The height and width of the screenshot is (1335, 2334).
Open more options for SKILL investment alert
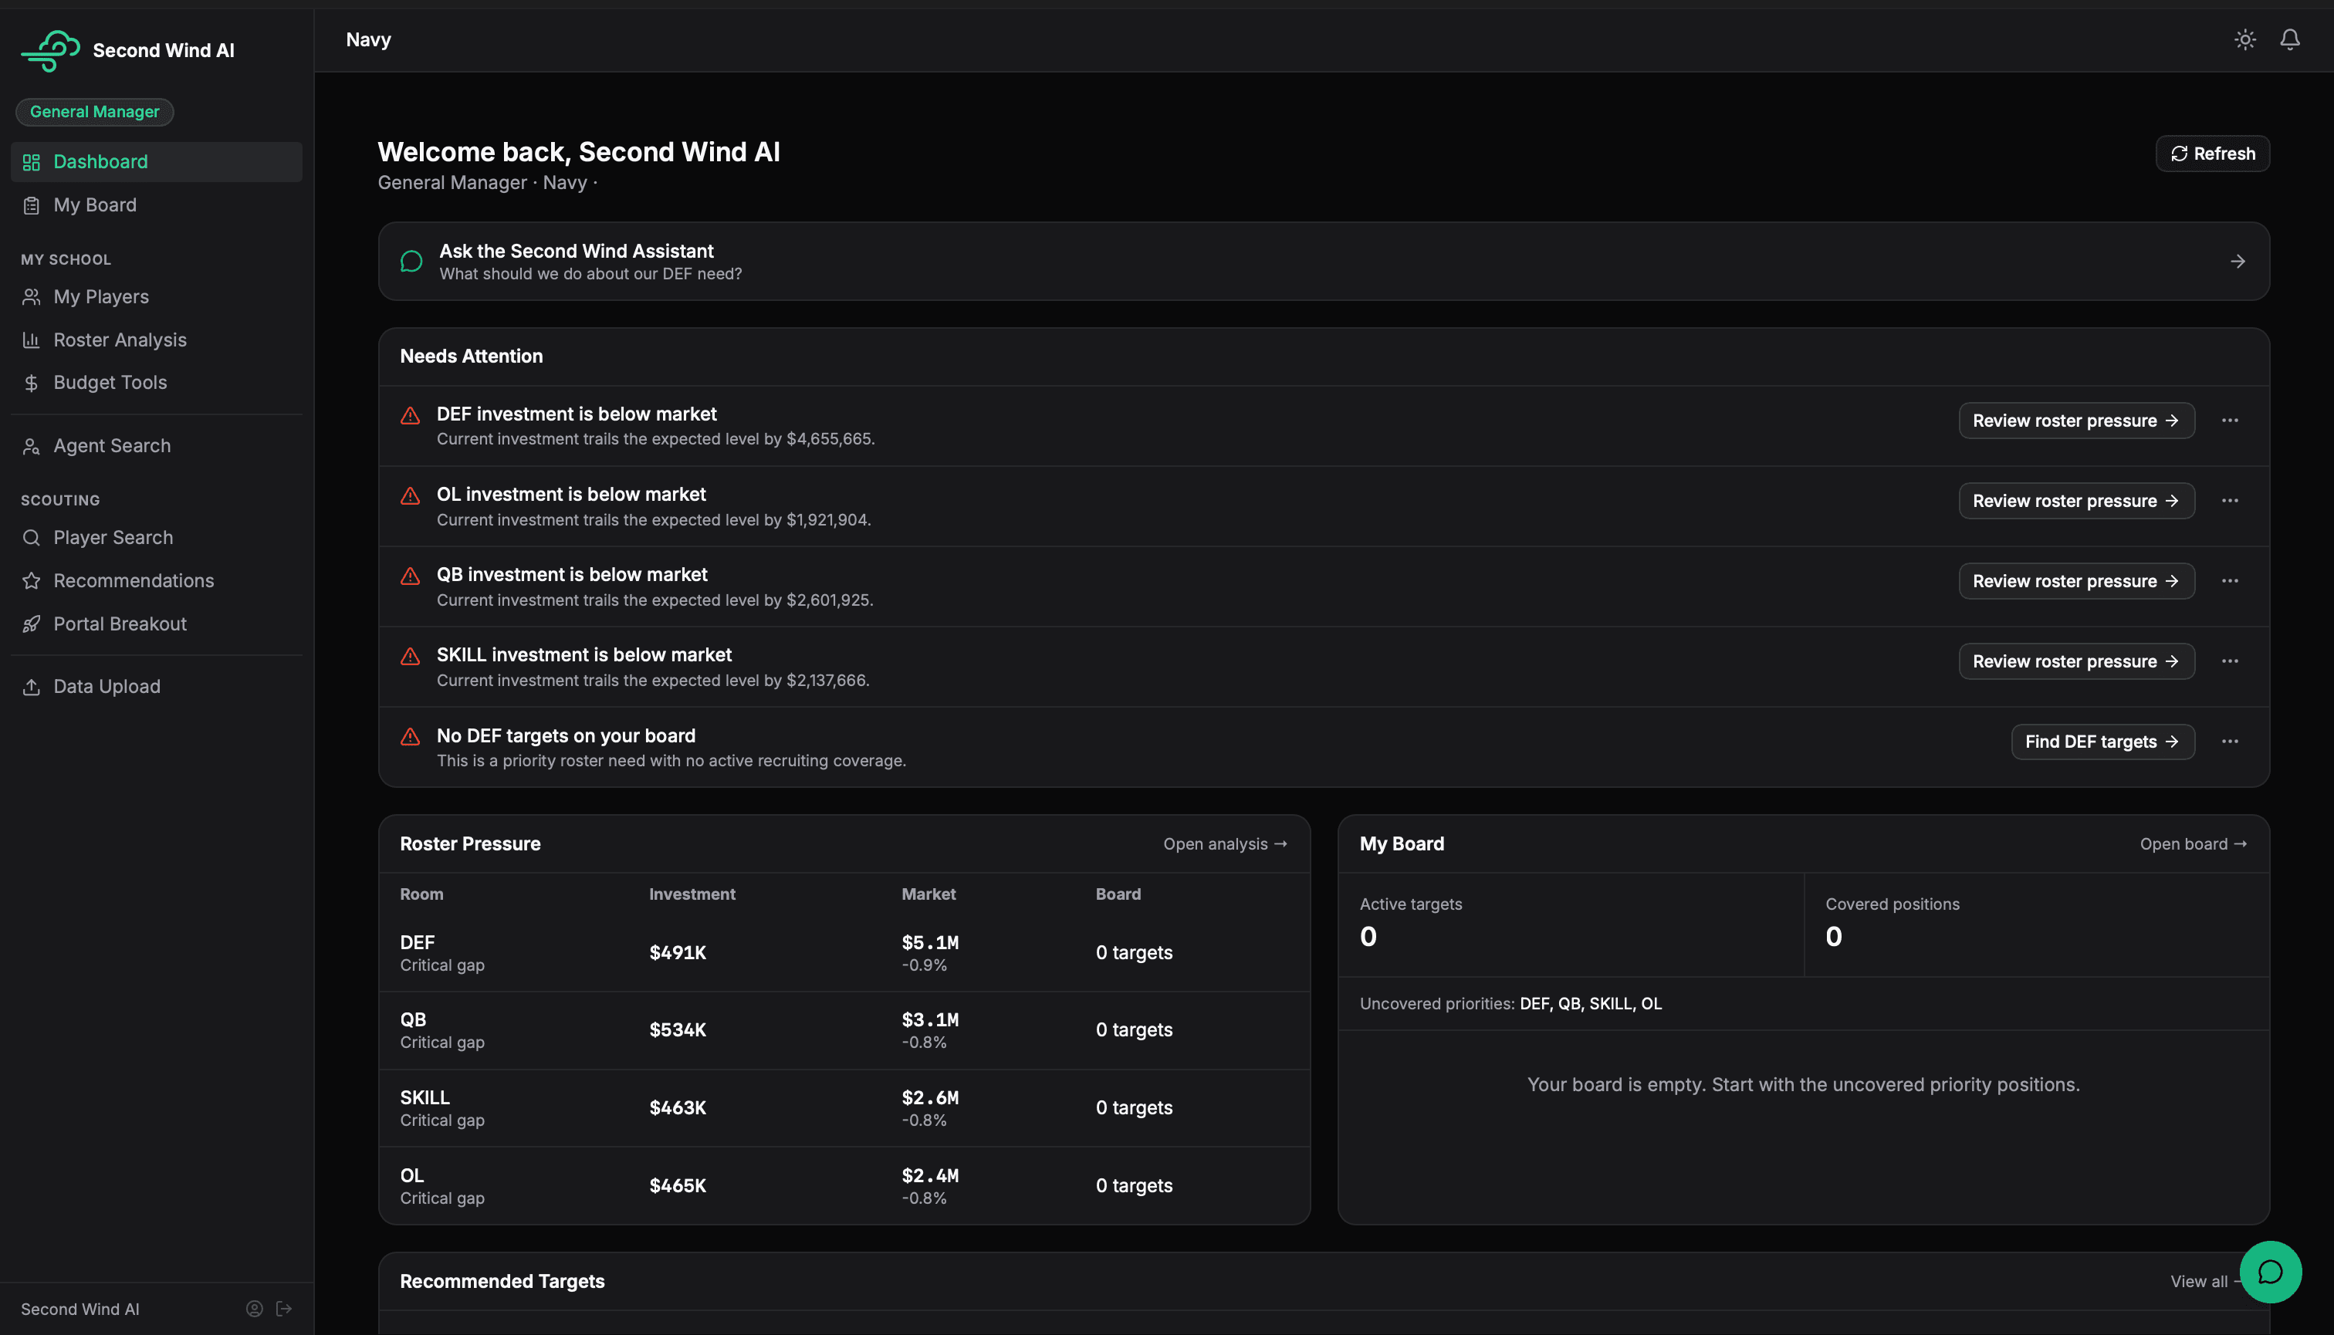pos(2230,661)
